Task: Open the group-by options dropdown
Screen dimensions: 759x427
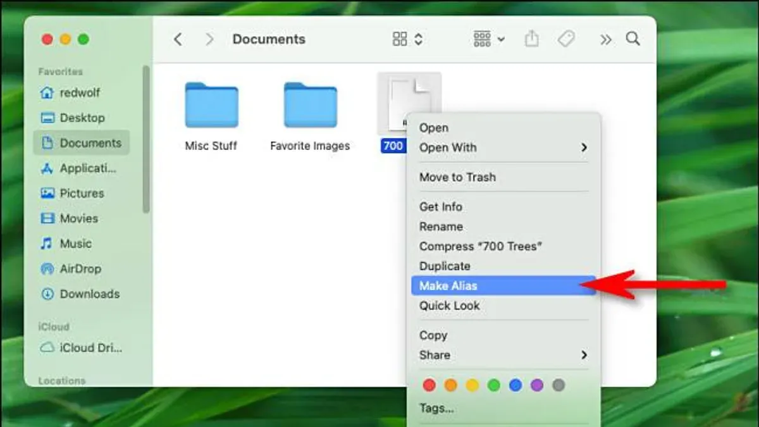Action: coord(489,39)
